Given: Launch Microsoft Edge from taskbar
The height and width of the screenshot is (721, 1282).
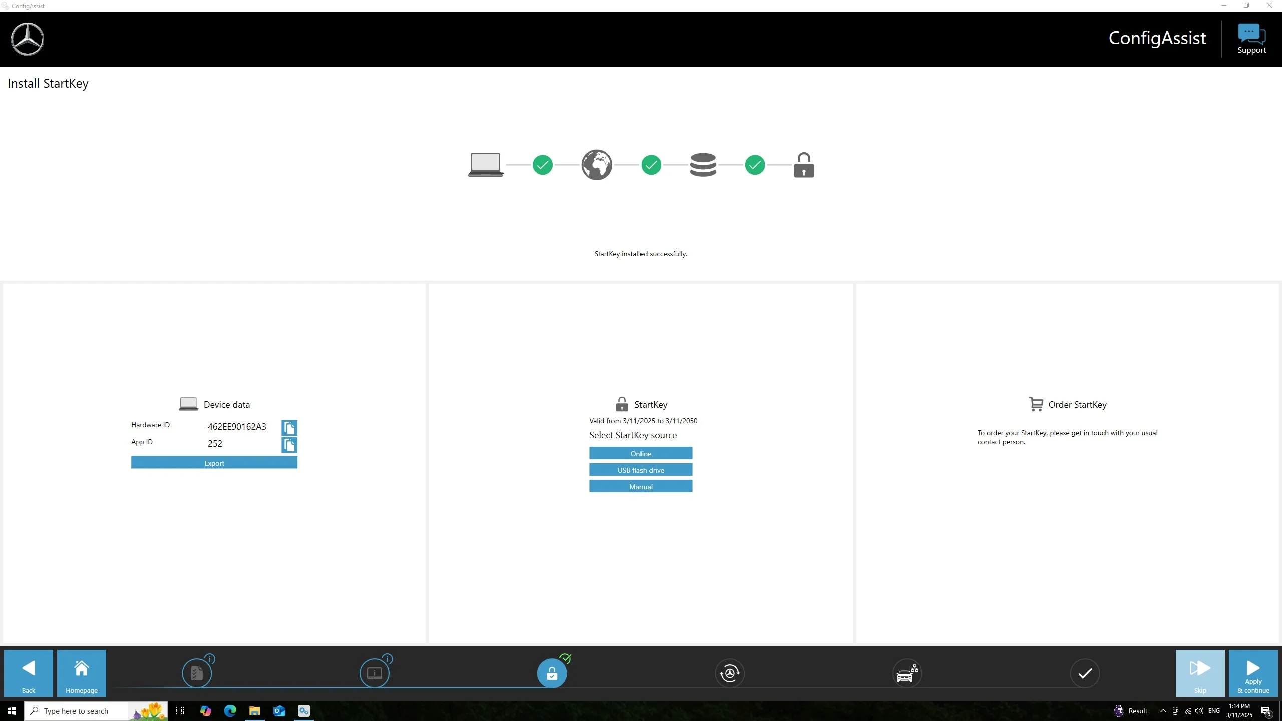Looking at the screenshot, I should click(230, 711).
